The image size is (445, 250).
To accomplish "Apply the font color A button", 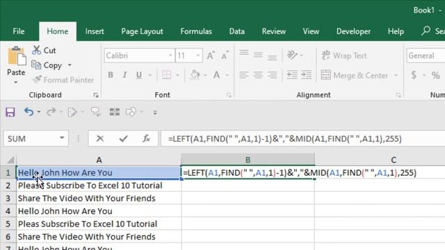I will coord(216,75).
